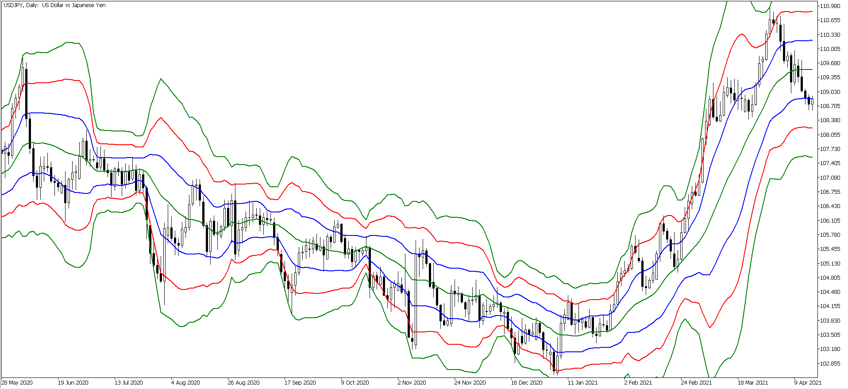Click the 103.830 price axis label
The image size is (848, 389).
click(x=830, y=320)
